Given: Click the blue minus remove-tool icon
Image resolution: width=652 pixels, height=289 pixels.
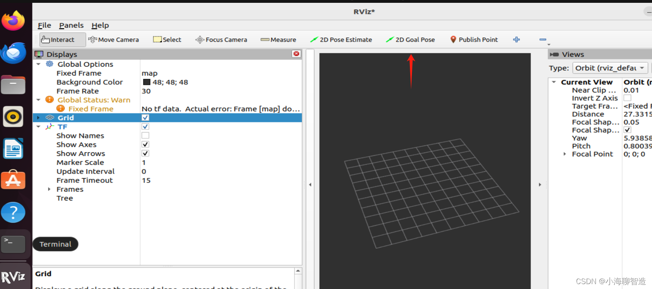Looking at the screenshot, I should tap(543, 40).
